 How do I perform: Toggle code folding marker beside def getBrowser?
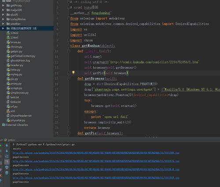coord(69,79)
